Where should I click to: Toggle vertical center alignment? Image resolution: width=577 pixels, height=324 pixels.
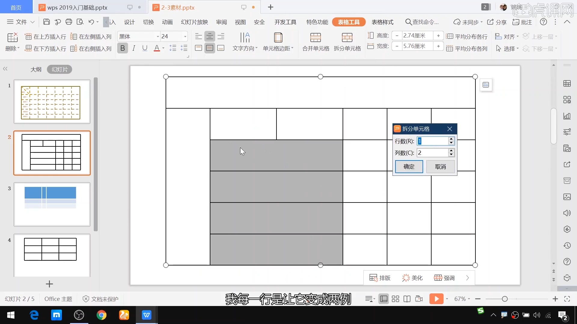(x=210, y=48)
